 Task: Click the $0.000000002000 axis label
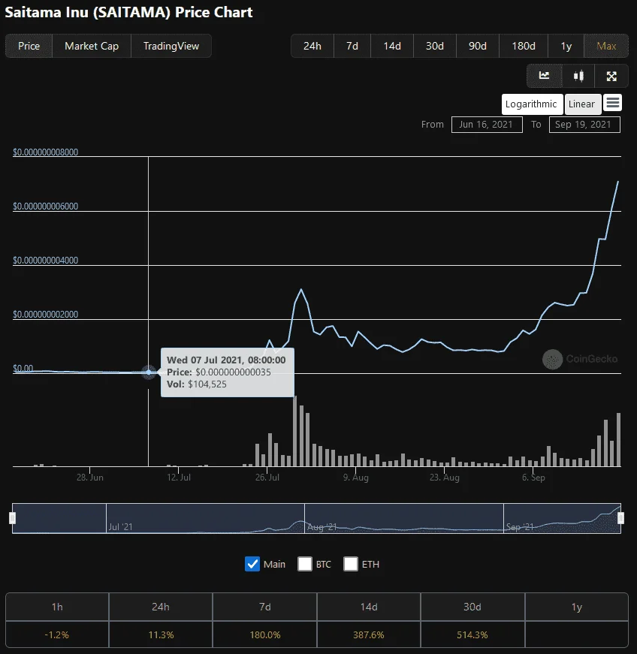tap(46, 314)
